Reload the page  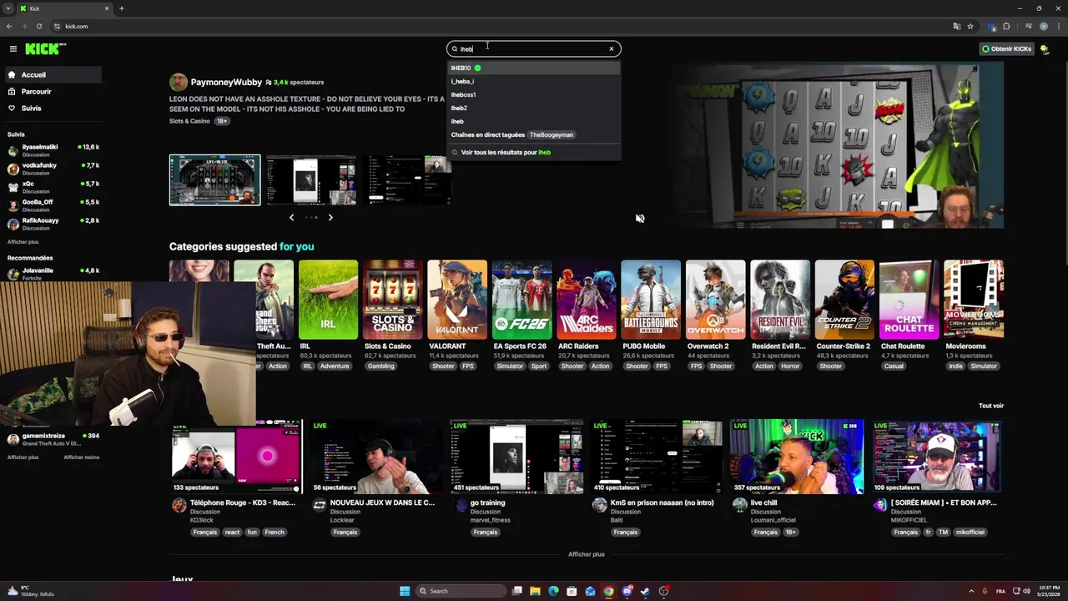[39, 26]
